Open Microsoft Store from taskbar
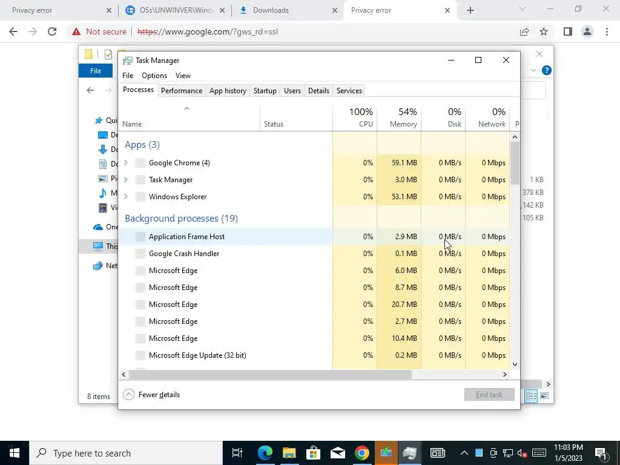Image resolution: width=620 pixels, height=465 pixels. (x=313, y=453)
